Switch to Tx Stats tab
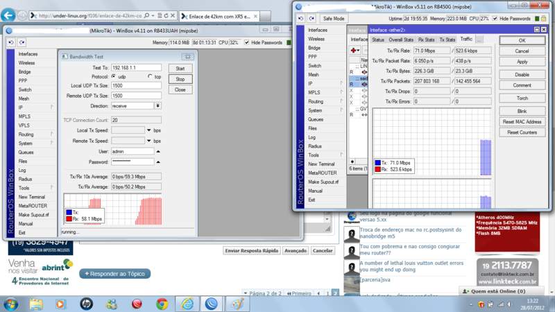 click(447, 40)
